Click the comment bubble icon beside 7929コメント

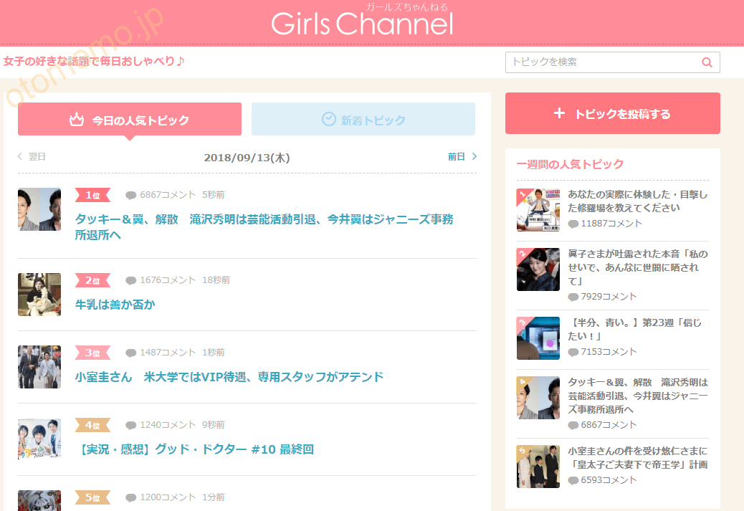click(x=573, y=297)
